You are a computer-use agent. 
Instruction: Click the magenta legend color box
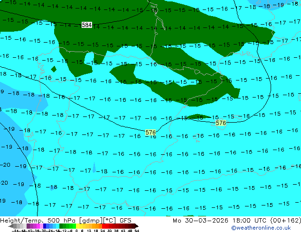point(38,226)
